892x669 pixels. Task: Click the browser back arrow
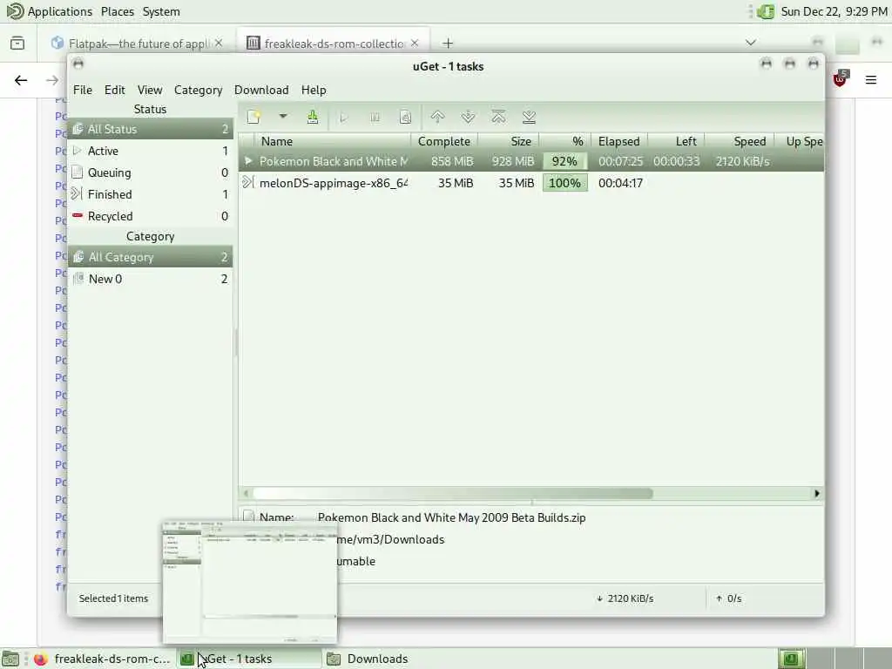(x=21, y=80)
